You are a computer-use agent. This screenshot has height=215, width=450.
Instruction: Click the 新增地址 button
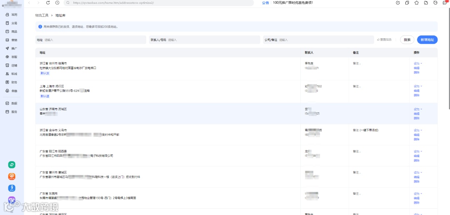427,40
